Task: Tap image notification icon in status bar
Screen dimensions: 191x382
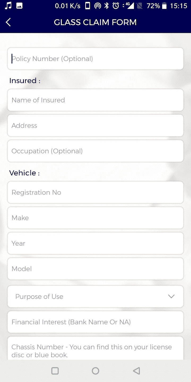Action: (x=19, y=6)
